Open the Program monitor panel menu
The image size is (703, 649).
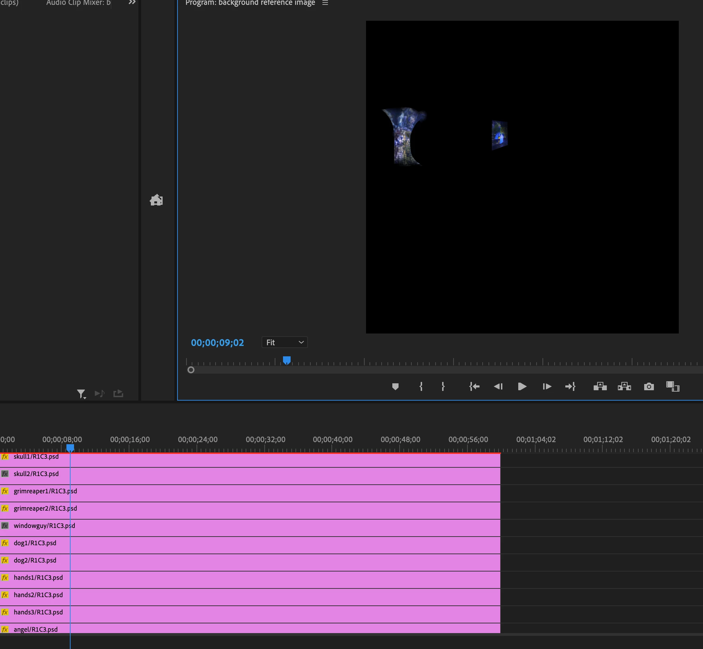tap(325, 3)
